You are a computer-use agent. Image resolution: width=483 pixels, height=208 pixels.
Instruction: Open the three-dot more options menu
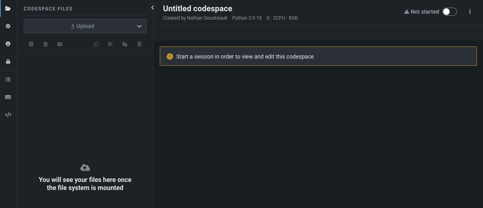pyautogui.click(x=470, y=12)
